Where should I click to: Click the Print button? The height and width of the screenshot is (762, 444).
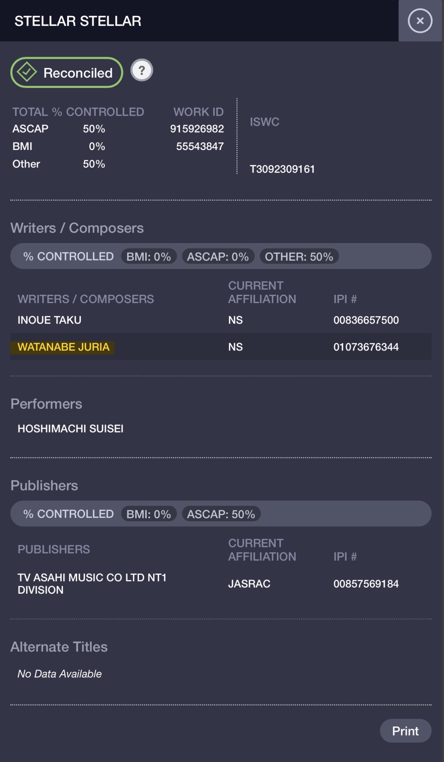pos(405,731)
